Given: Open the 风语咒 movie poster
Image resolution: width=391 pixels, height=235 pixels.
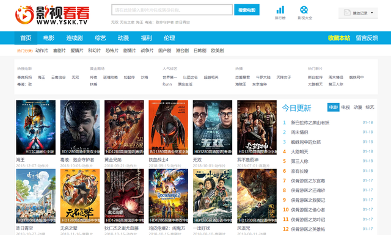Looking at the screenshot, I should click(x=257, y=196).
